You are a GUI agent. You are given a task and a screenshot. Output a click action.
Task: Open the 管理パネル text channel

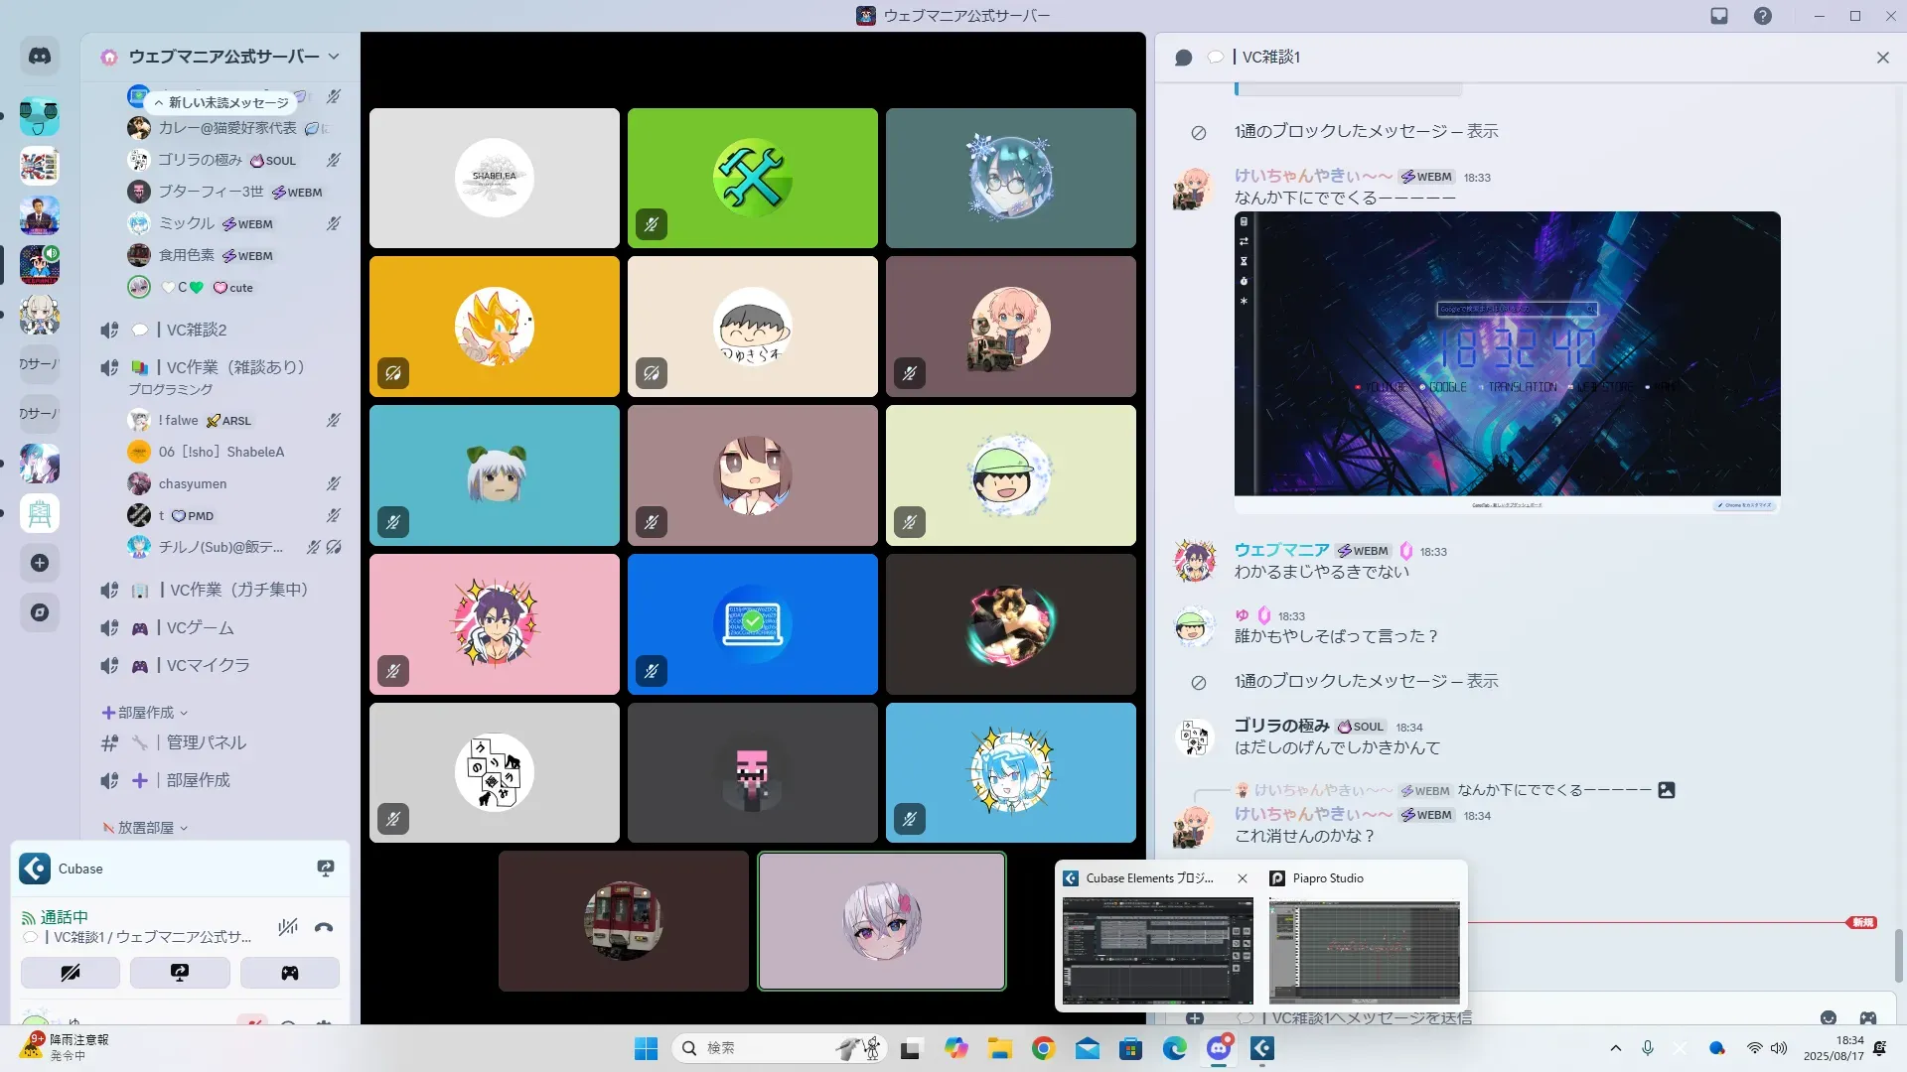click(206, 742)
